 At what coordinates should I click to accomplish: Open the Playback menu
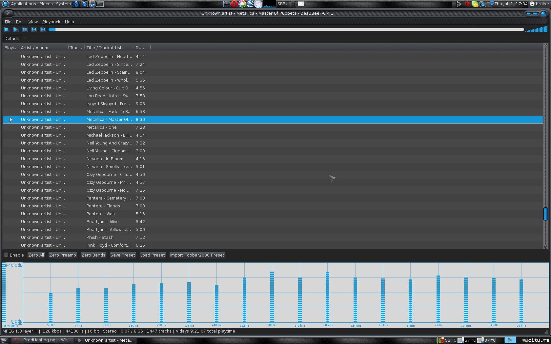point(51,22)
